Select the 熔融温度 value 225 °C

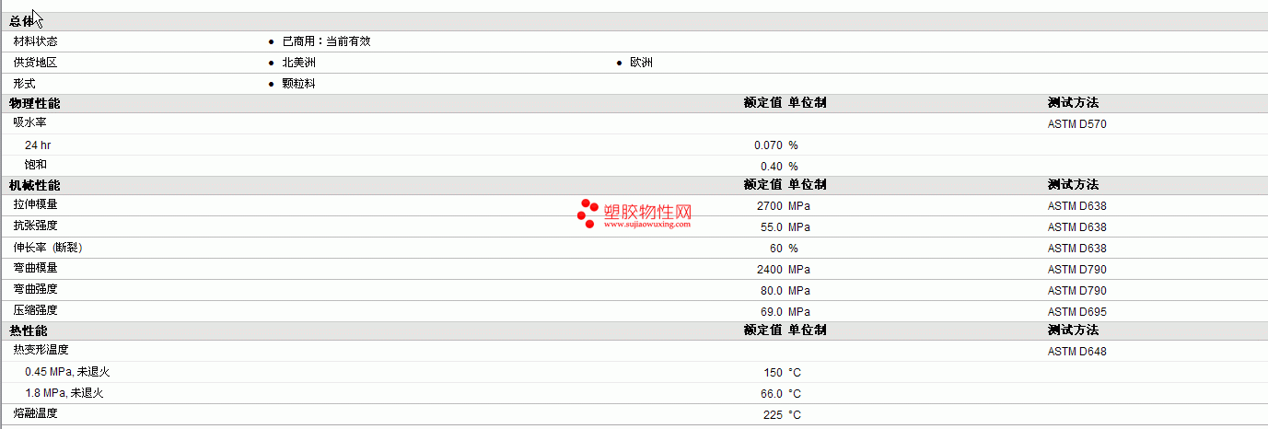782,415
